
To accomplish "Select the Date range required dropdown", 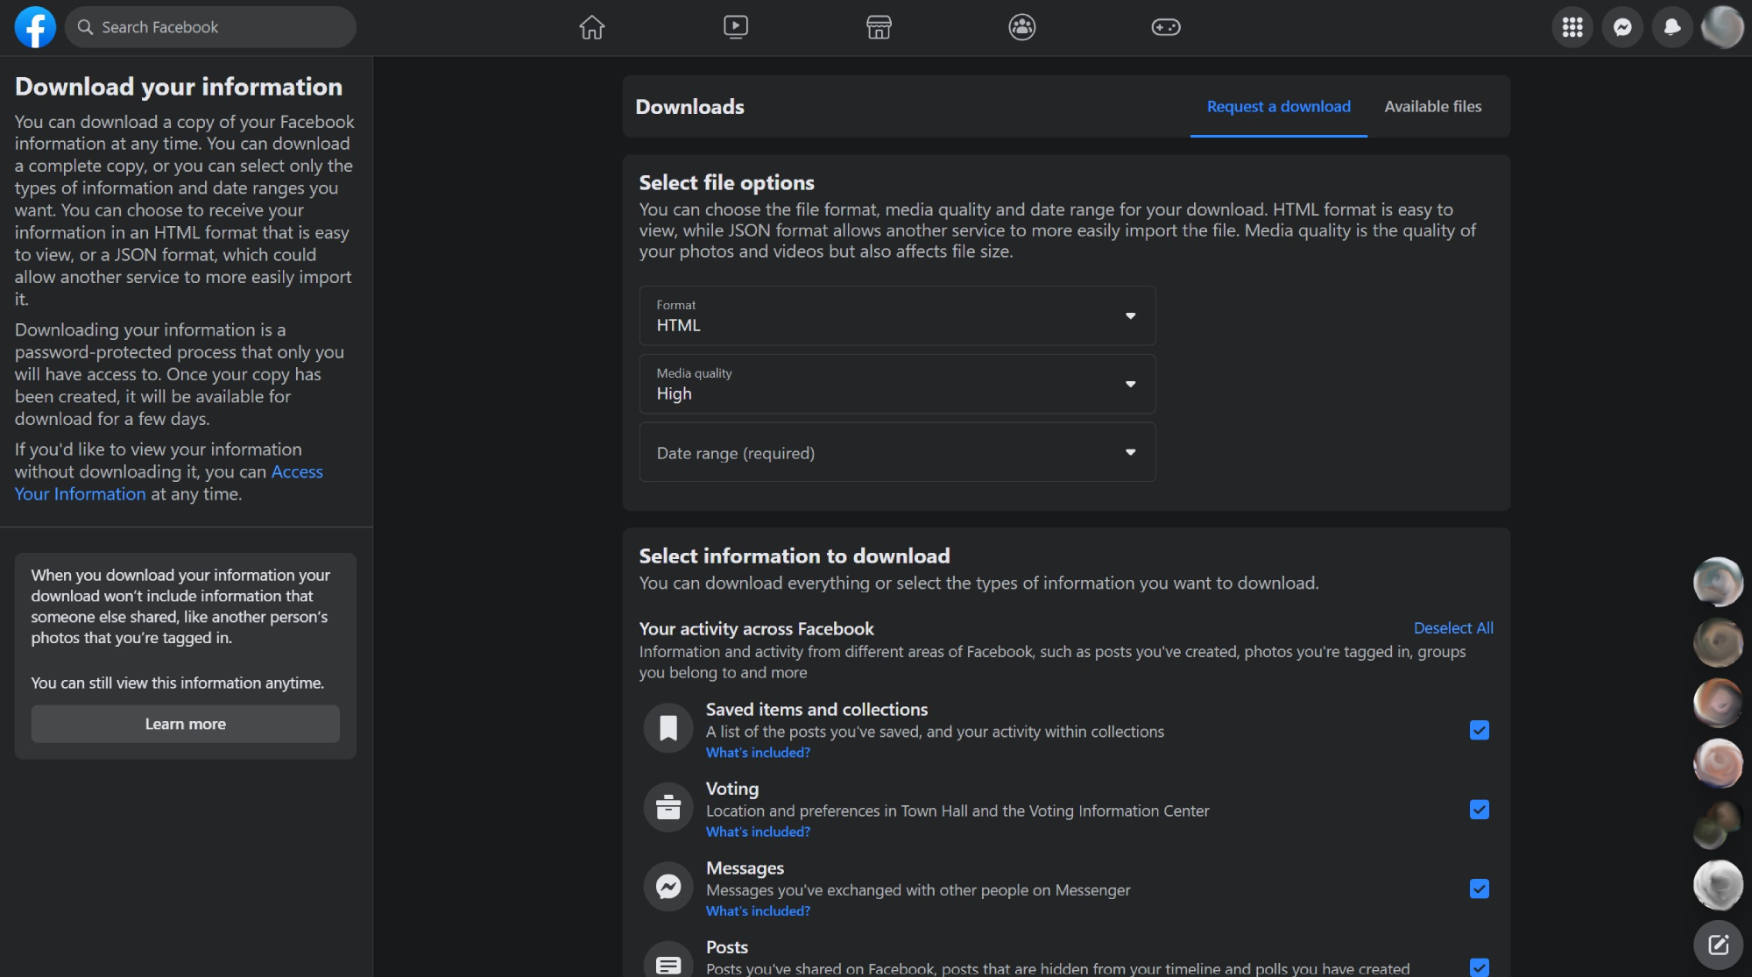I will coord(896,454).
